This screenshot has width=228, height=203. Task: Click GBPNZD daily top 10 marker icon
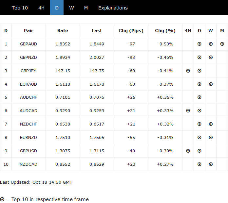pyautogui.click(x=199, y=57)
